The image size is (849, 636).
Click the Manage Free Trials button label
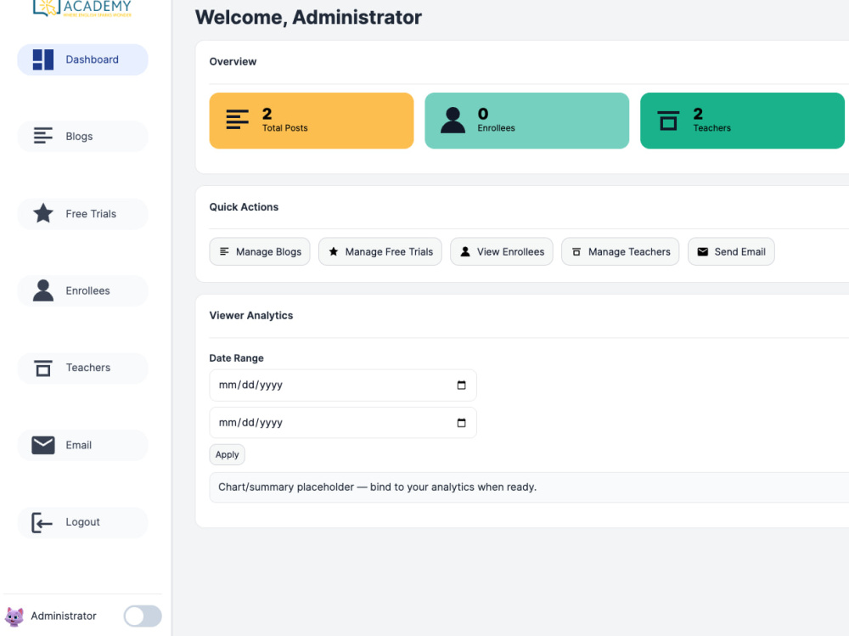[390, 252]
